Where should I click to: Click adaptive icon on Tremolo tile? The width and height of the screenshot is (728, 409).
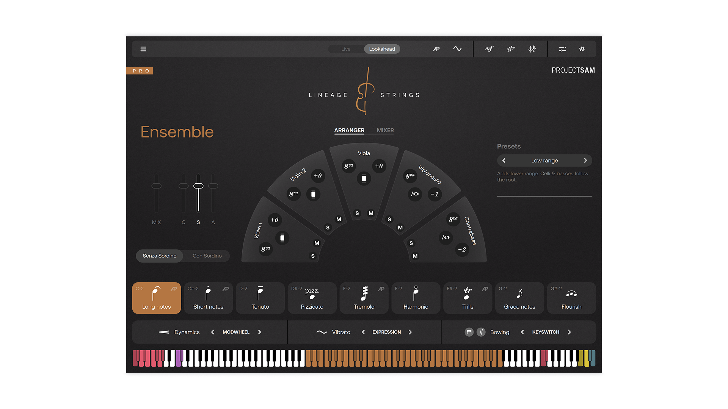point(381,289)
